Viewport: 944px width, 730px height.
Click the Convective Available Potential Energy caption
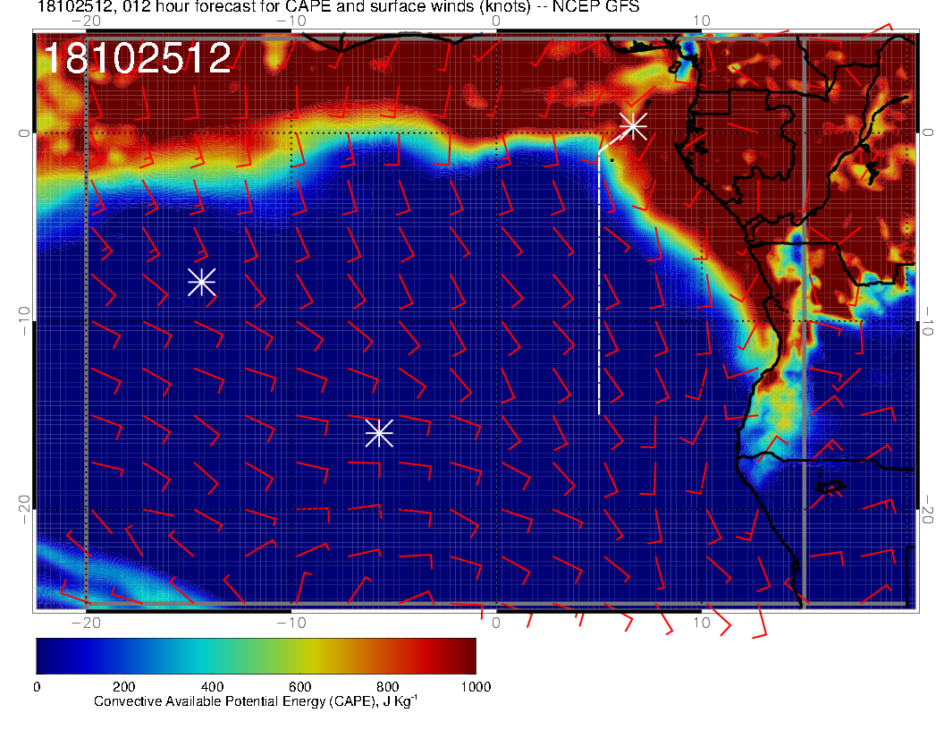(256, 701)
